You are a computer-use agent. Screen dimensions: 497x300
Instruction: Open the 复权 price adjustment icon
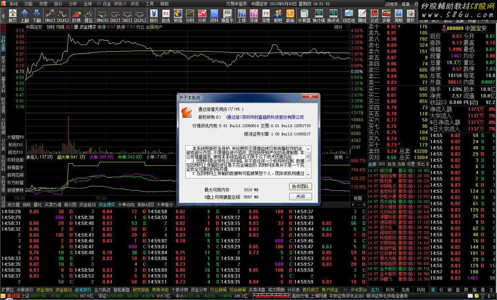tap(411, 16)
